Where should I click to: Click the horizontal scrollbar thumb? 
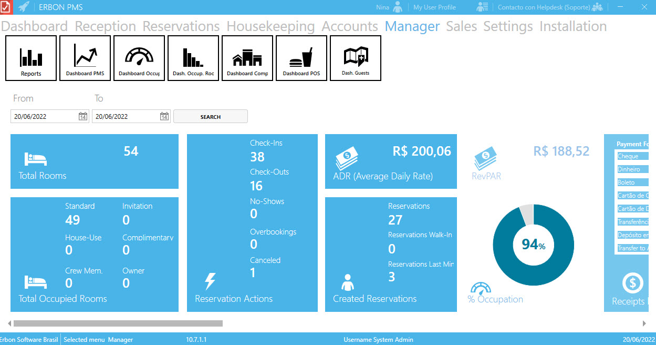tap(118, 323)
